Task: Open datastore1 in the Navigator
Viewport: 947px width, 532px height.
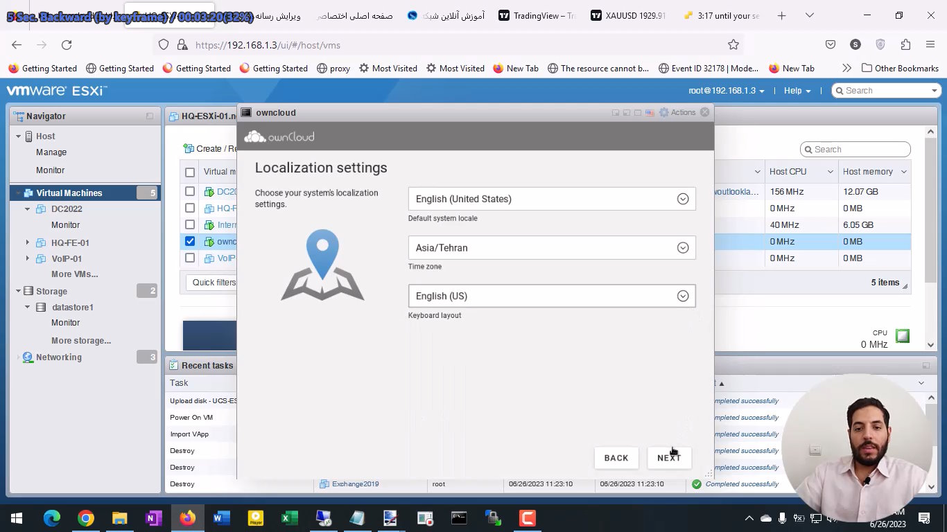Action: pos(72,307)
